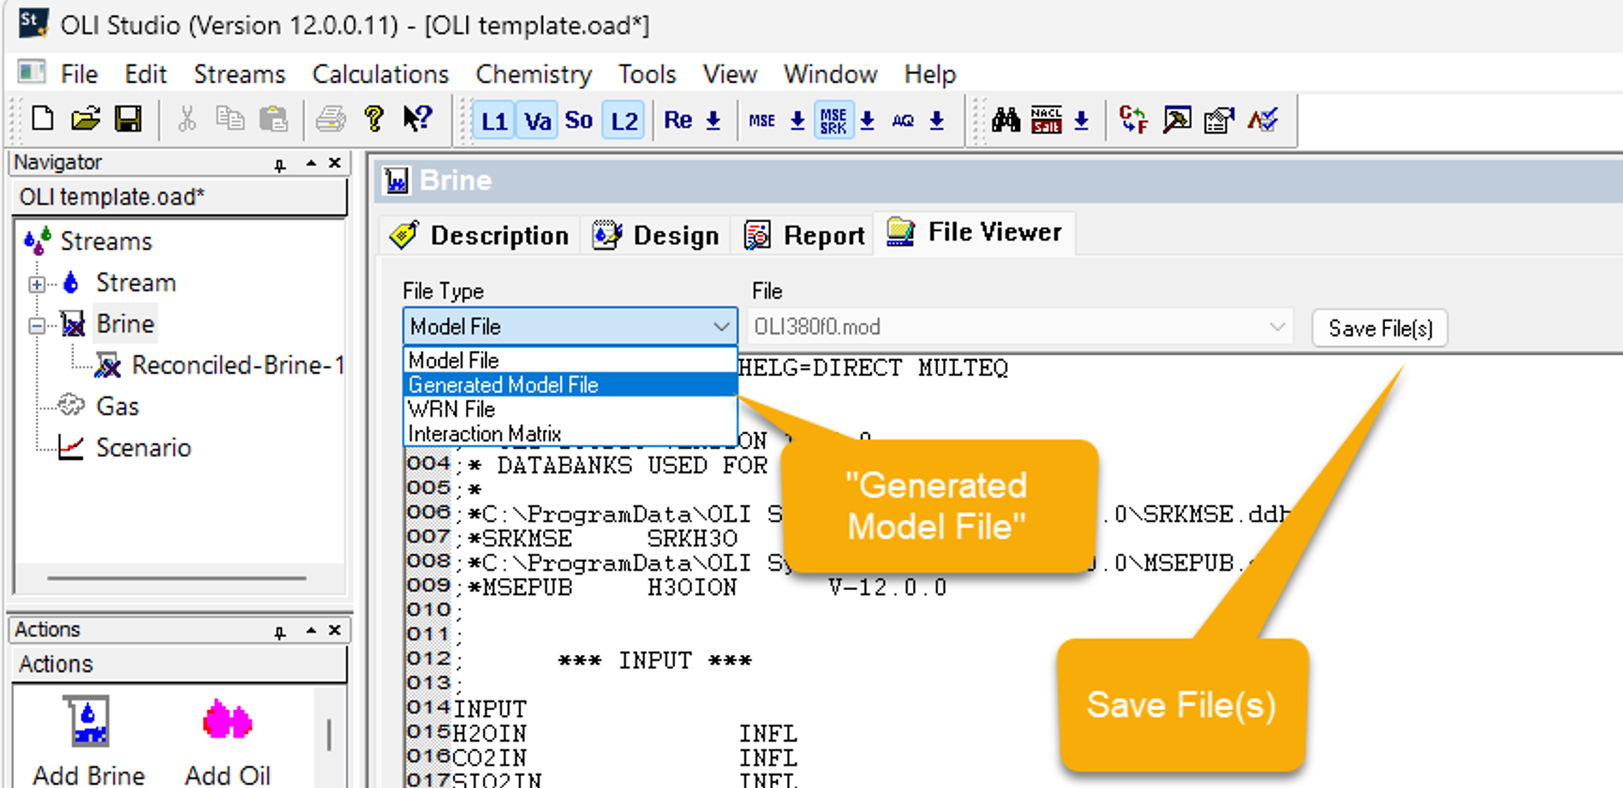
Task: Click the C-F units conversion icon
Action: click(x=1133, y=120)
